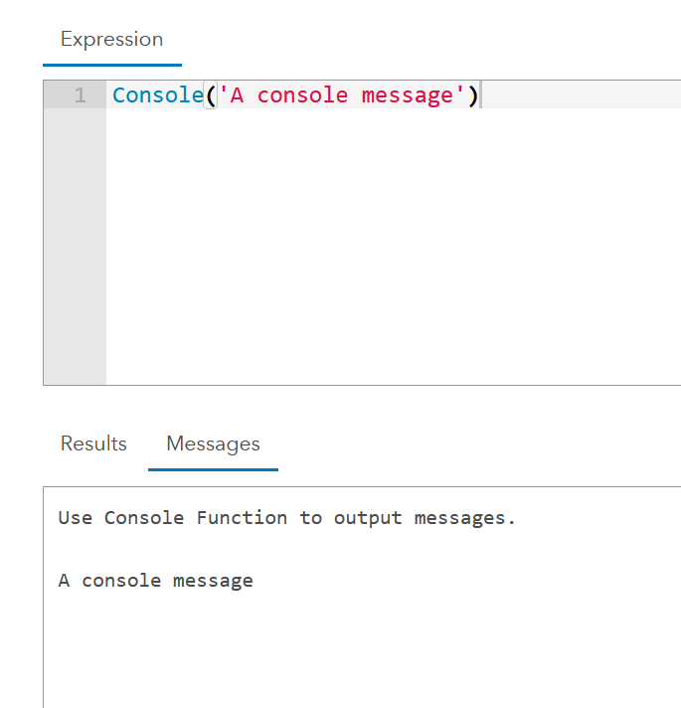Open the Results tab
Image resolution: width=681 pixels, height=708 pixels.
93,443
